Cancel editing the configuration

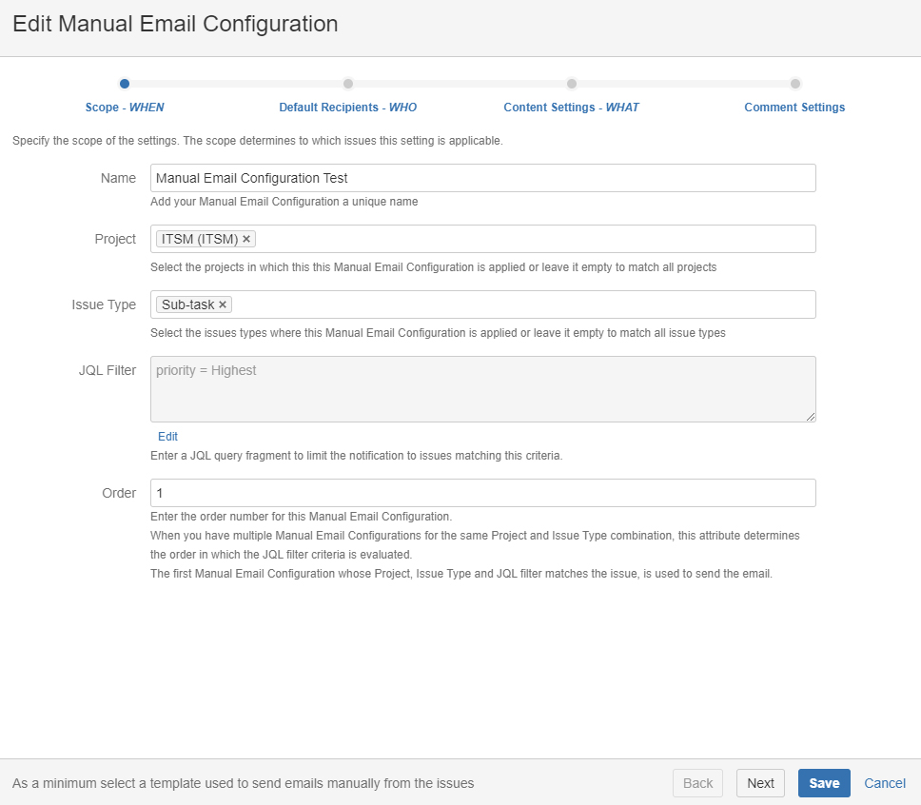[x=885, y=783]
